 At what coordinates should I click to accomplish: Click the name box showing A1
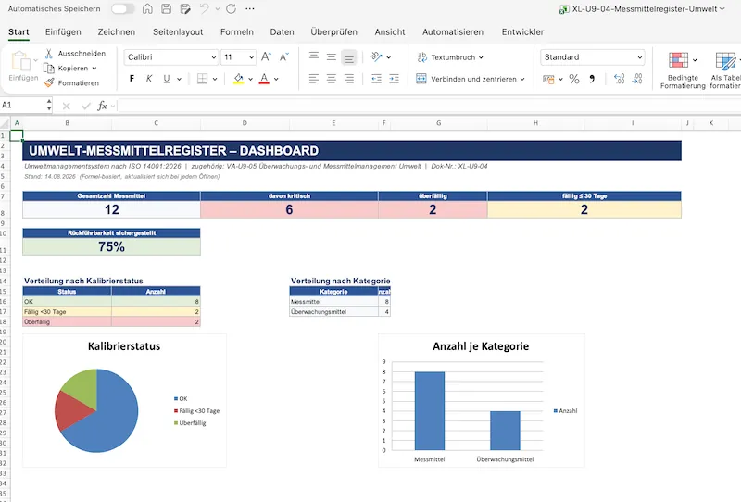click(x=22, y=105)
